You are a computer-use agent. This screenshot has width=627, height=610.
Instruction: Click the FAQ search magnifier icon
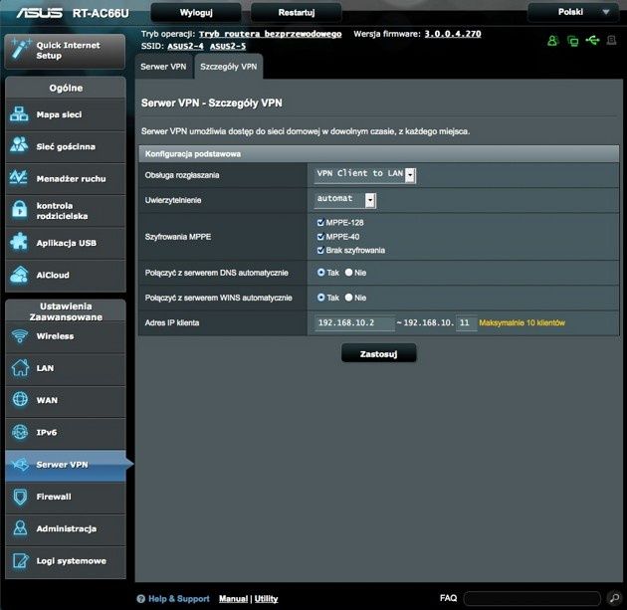[x=614, y=598]
